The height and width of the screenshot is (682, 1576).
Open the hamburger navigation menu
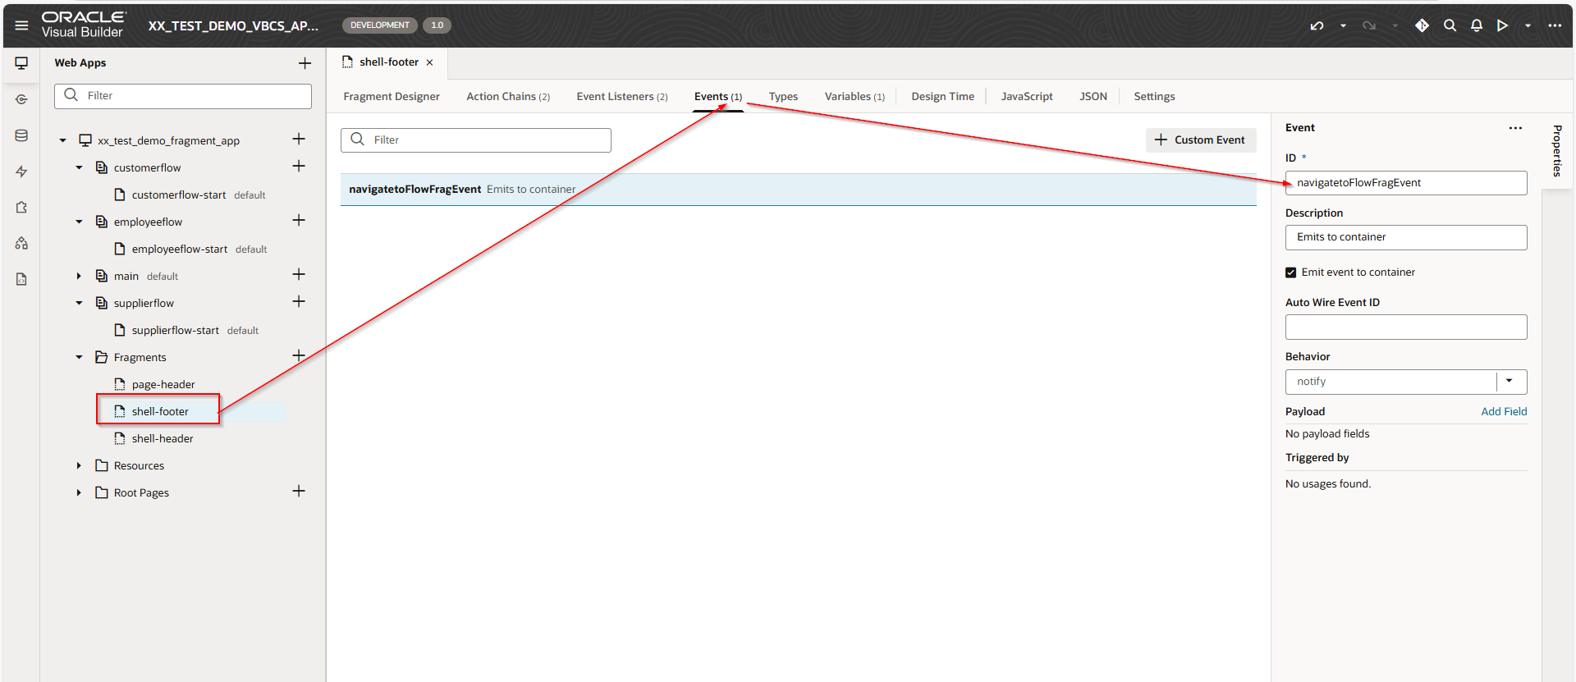[21, 25]
